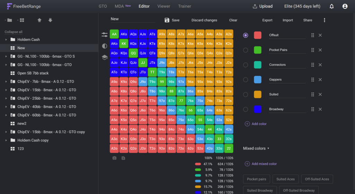Select the Pocket Pairs radio button

(x=245, y=50)
